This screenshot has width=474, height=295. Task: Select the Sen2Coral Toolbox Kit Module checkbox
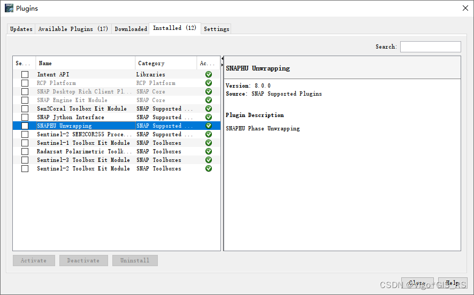click(25, 108)
